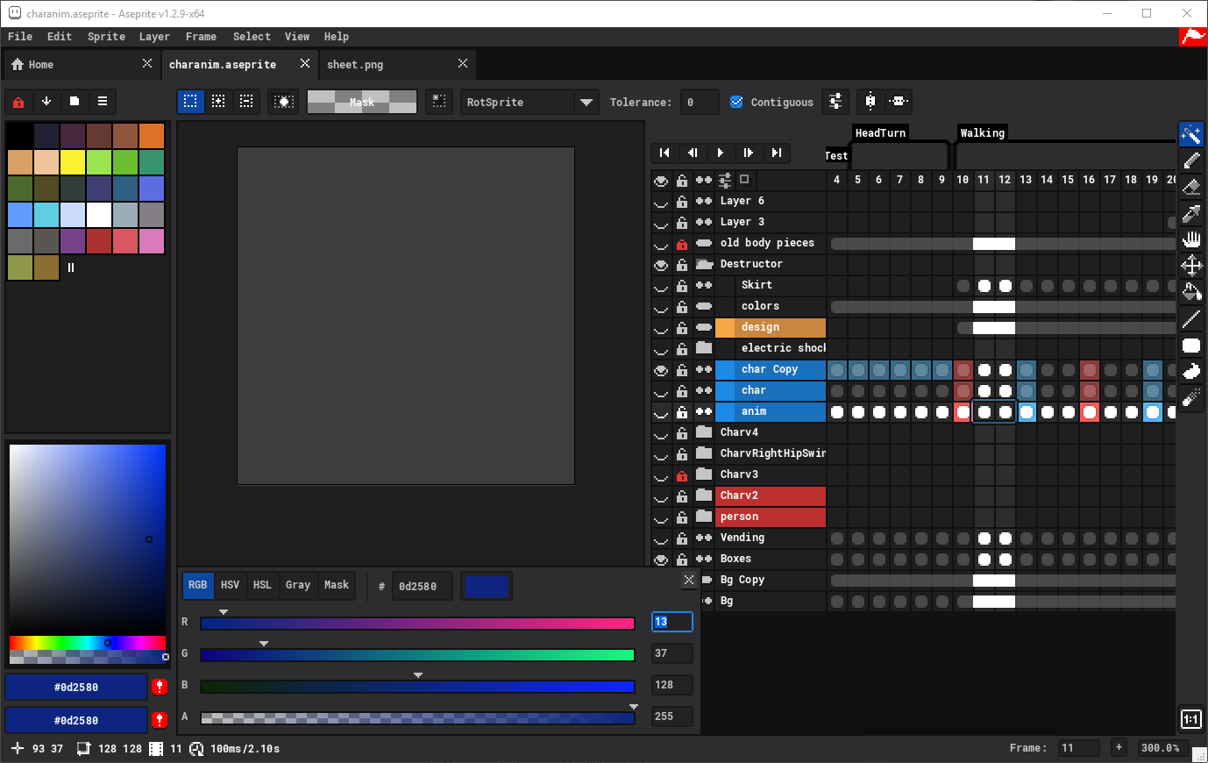Open the Sprite menu
The height and width of the screenshot is (763, 1208).
[x=106, y=37]
